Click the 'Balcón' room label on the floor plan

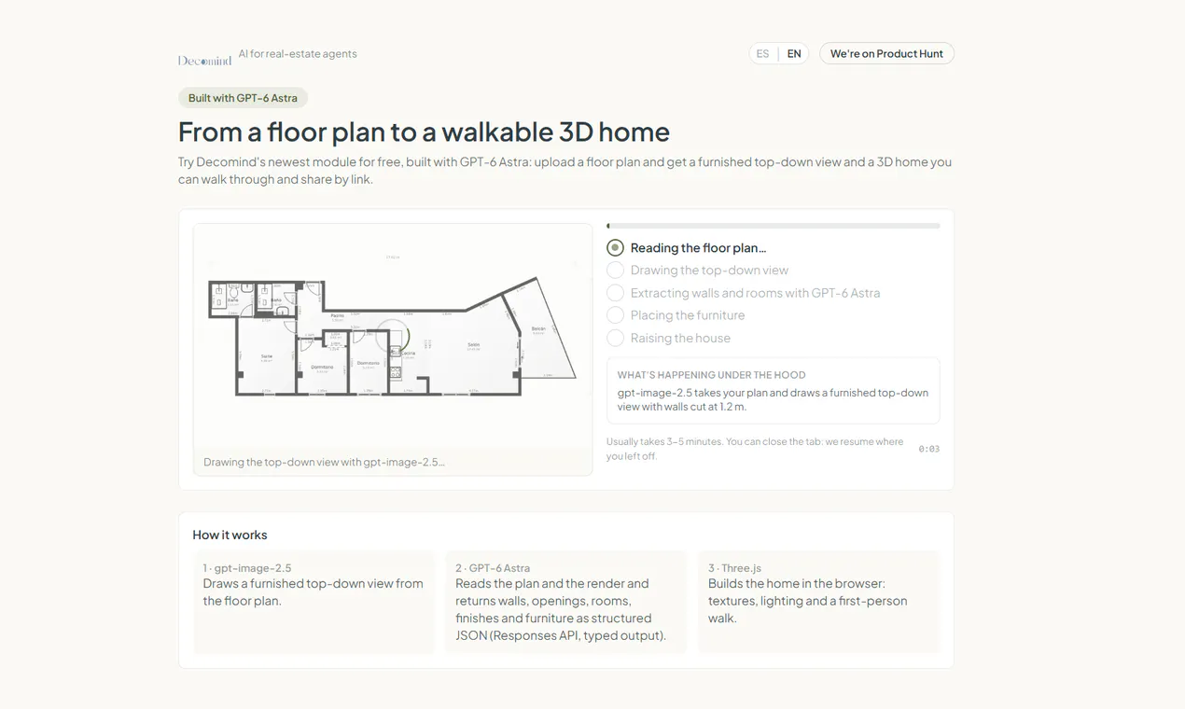click(x=538, y=329)
